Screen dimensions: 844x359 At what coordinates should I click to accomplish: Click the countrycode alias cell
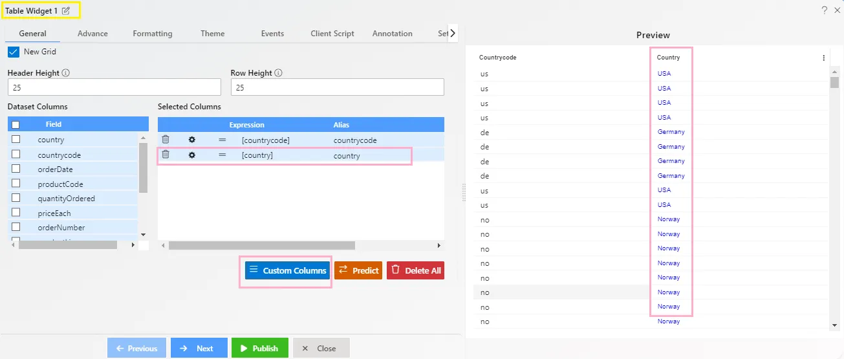pos(355,140)
